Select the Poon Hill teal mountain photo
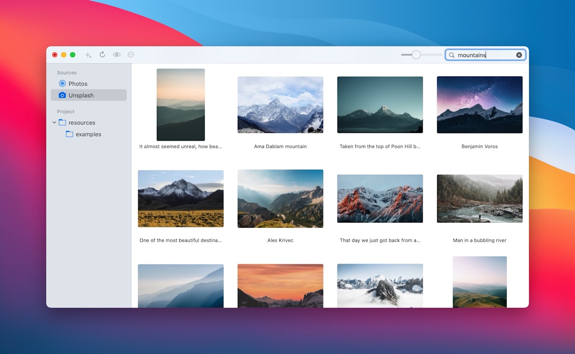This screenshot has height=354, width=575. pos(380,105)
